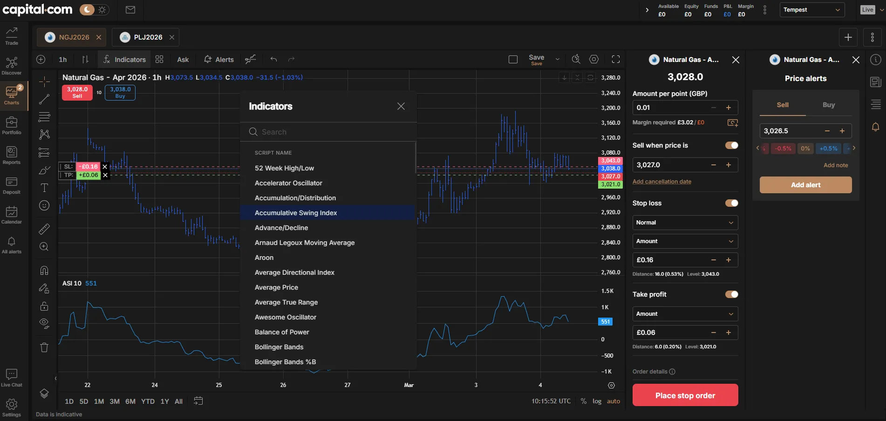Choose Accumulative Swing Index indicator

tap(327, 213)
